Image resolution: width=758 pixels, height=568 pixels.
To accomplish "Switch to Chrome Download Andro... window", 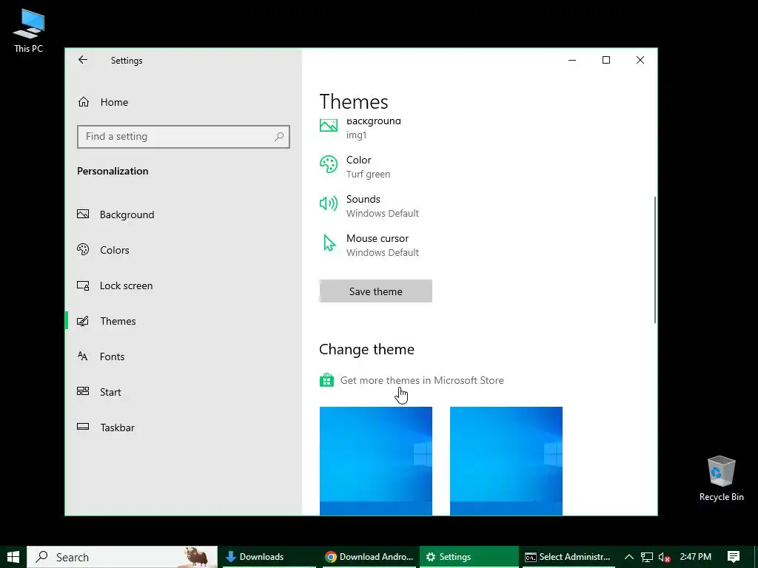I will (369, 557).
